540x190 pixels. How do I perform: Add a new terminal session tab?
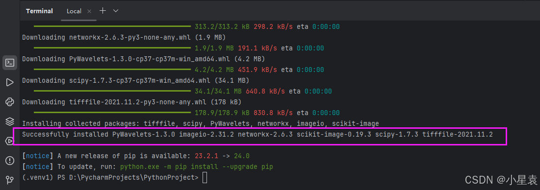pos(103,11)
